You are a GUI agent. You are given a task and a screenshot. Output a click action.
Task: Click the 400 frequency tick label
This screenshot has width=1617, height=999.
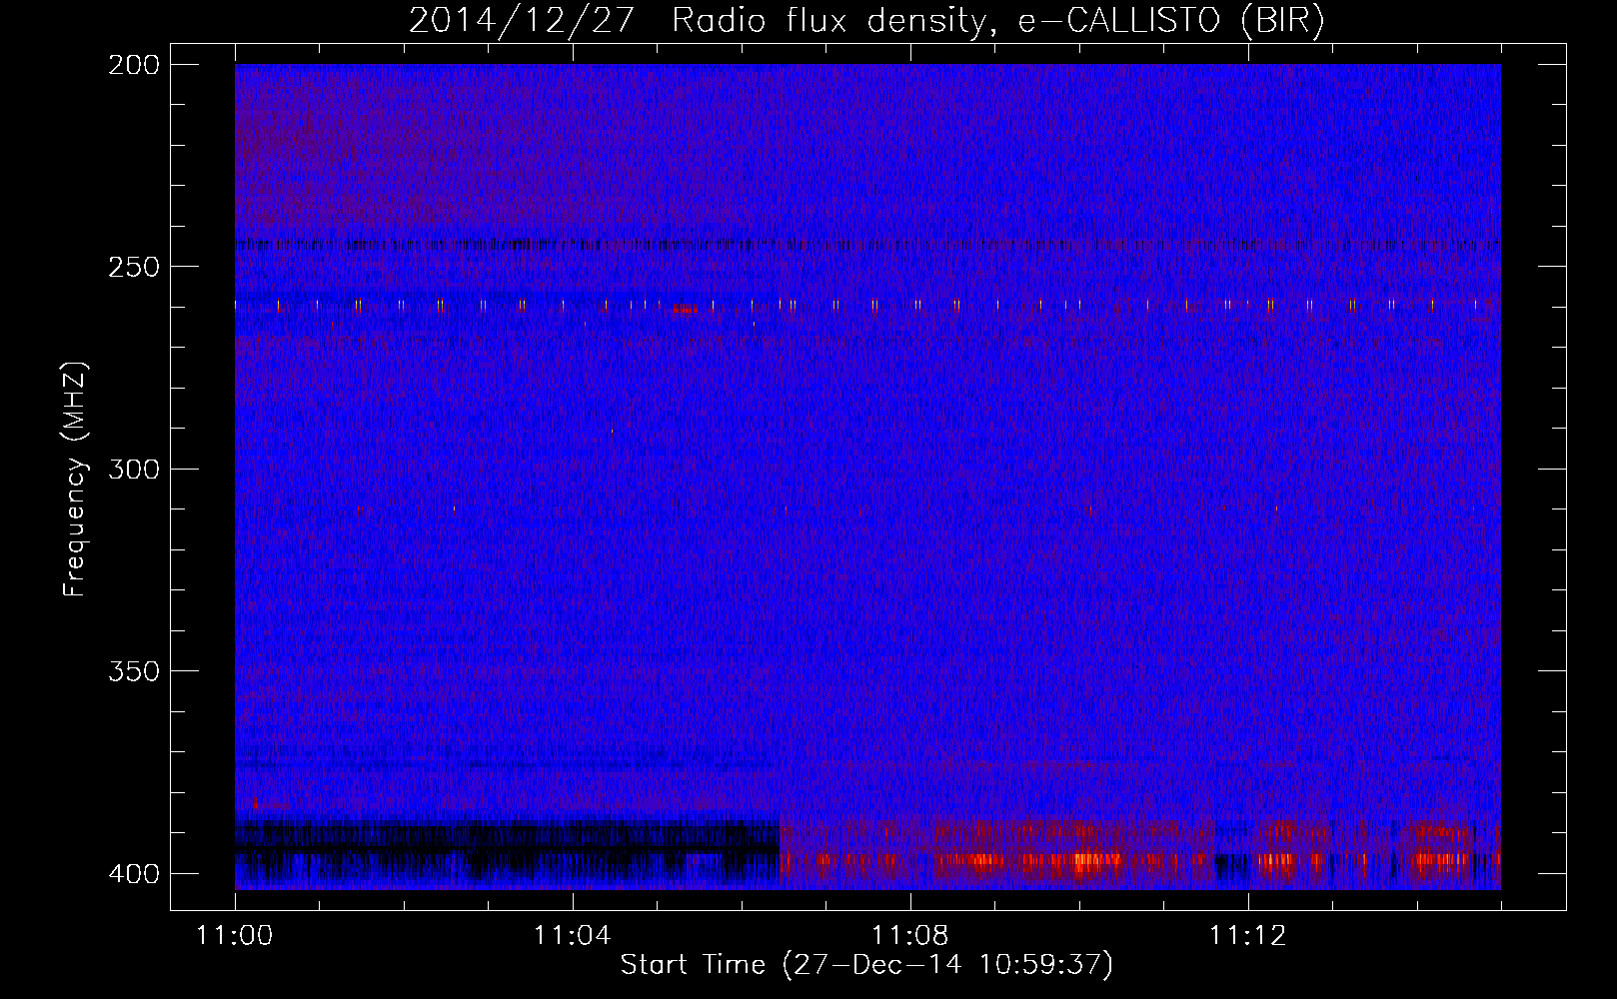(x=133, y=874)
